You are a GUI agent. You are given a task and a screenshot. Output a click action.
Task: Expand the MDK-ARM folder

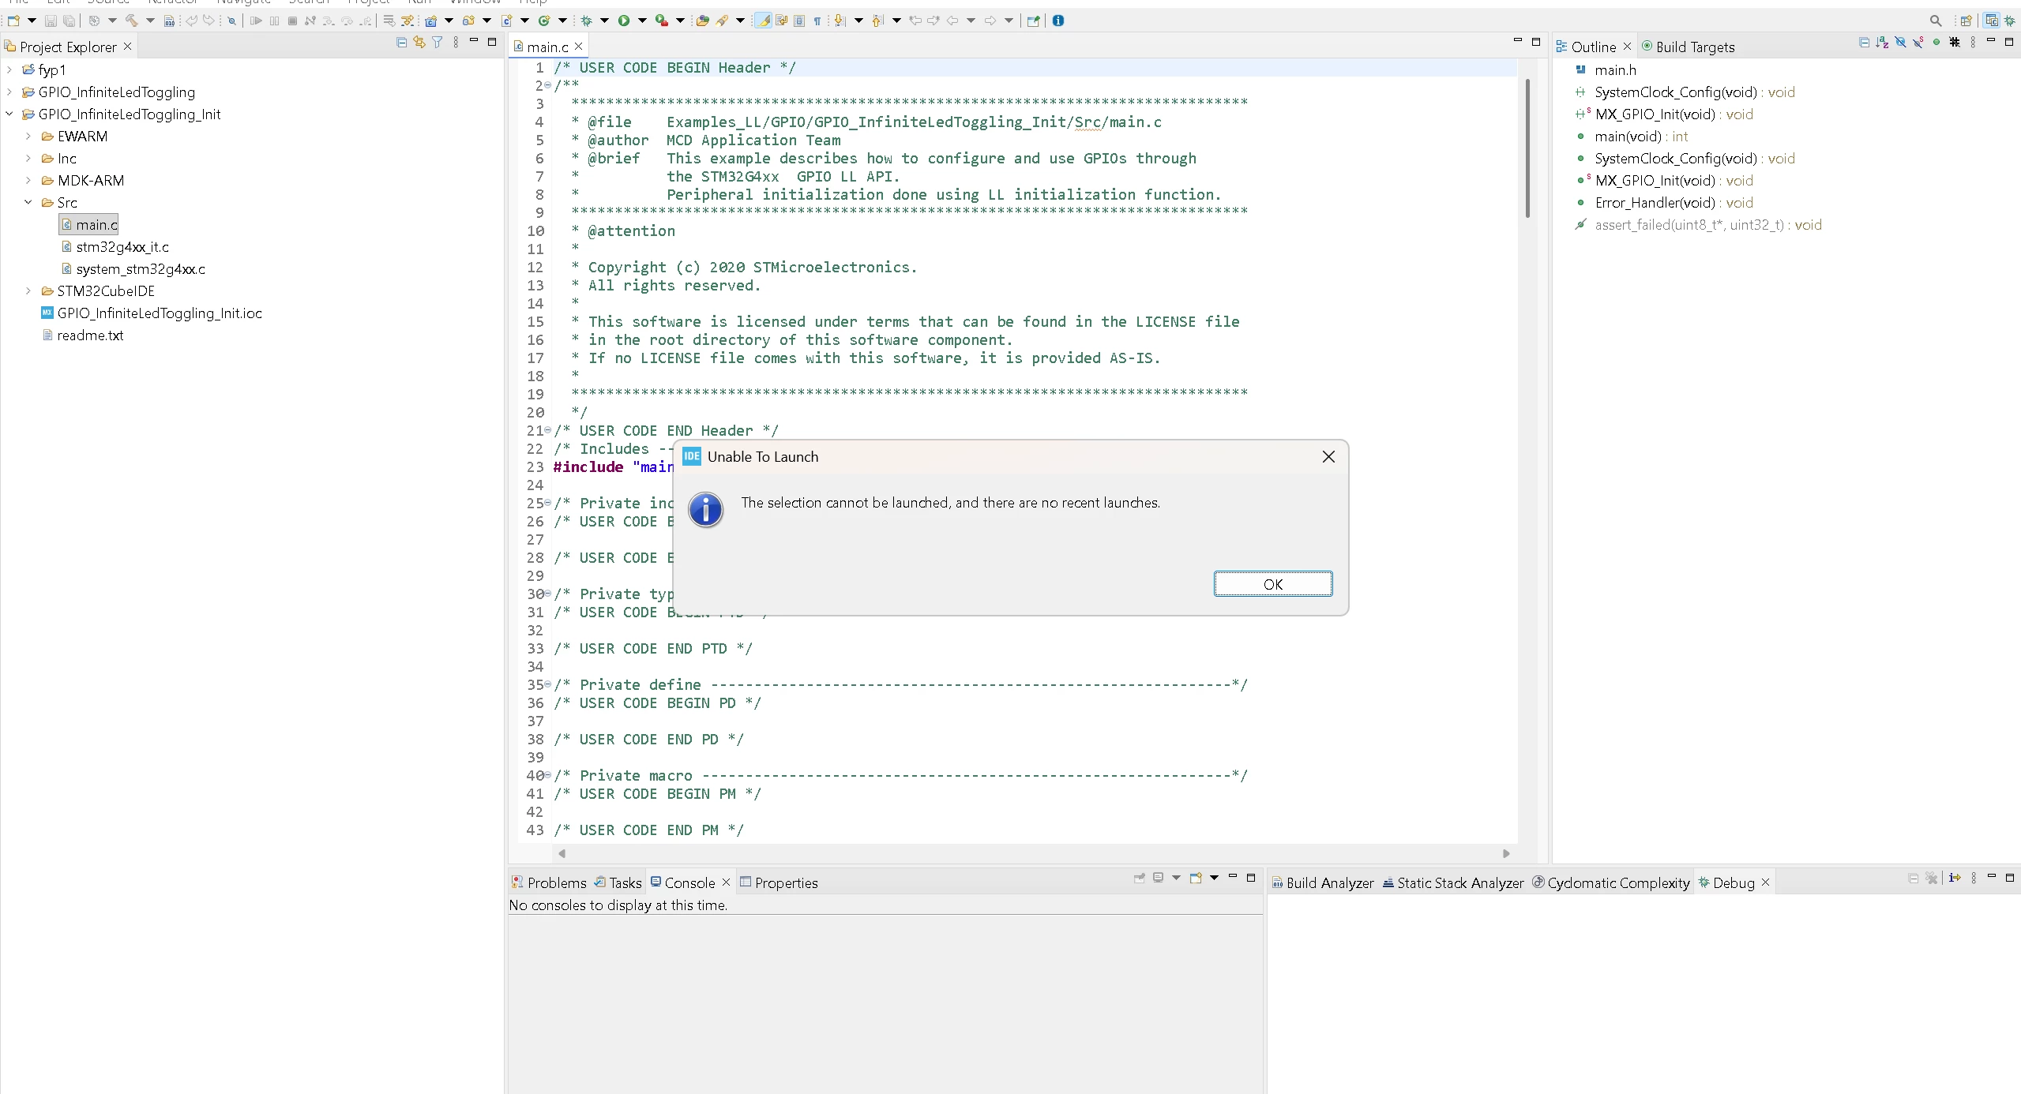tap(28, 180)
